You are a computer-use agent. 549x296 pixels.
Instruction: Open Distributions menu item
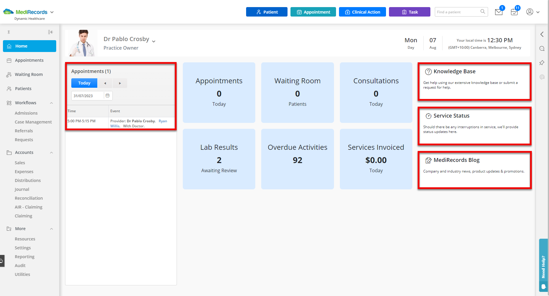28,180
